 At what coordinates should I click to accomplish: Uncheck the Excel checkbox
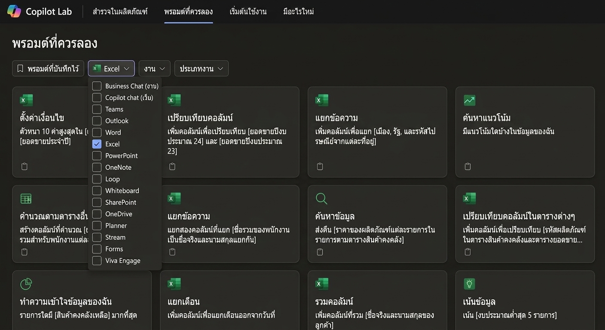point(97,144)
